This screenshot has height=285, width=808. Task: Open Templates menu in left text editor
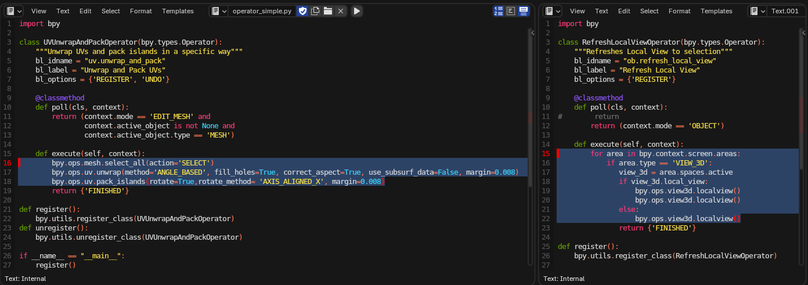click(x=178, y=11)
